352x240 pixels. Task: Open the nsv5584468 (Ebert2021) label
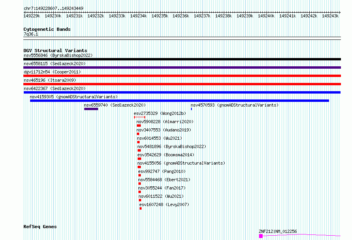[x=164, y=180]
